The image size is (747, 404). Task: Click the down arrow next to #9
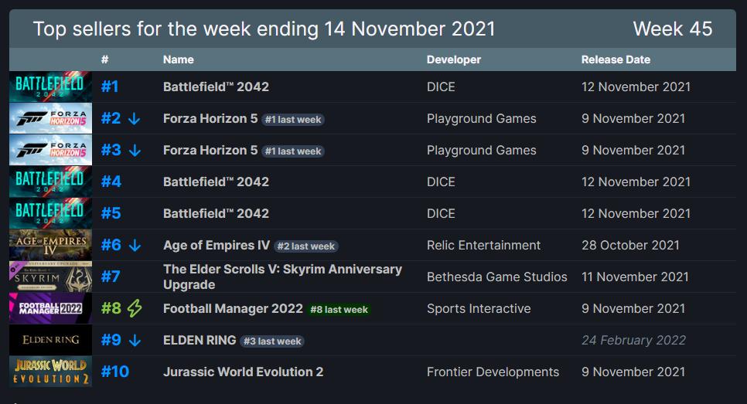coord(135,341)
